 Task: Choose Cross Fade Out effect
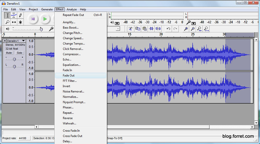click(x=81, y=136)
